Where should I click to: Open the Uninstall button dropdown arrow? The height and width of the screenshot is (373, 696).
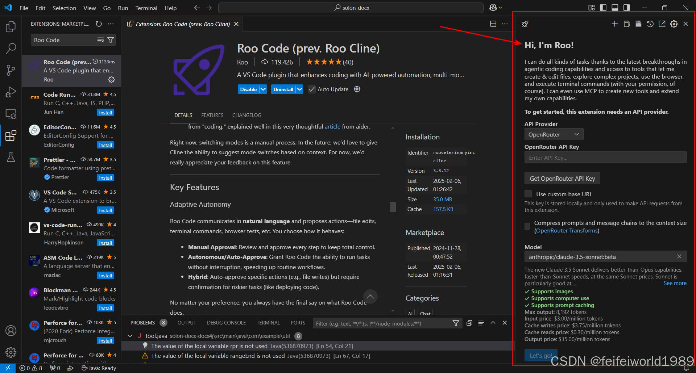pos(299,89)
